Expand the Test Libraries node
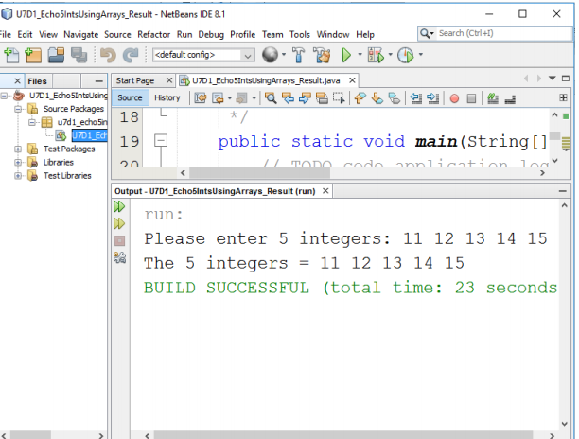Screen dimensions: 579x439 (18, 176)
